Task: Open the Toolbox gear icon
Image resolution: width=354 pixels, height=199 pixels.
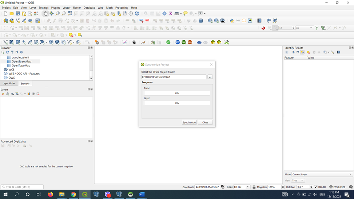Action: tap(164, 13)
